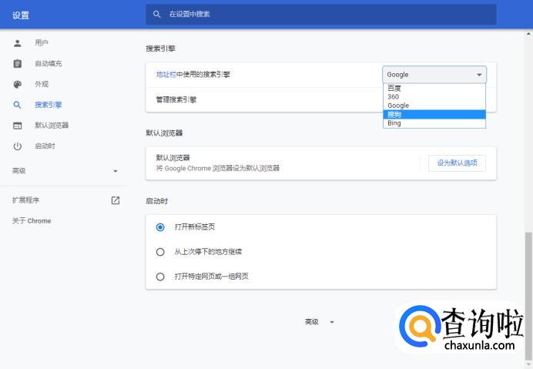Click the 用户 person icon in sidebar
This screenshot has width=533, height=369.
click(x=18, y=43)
